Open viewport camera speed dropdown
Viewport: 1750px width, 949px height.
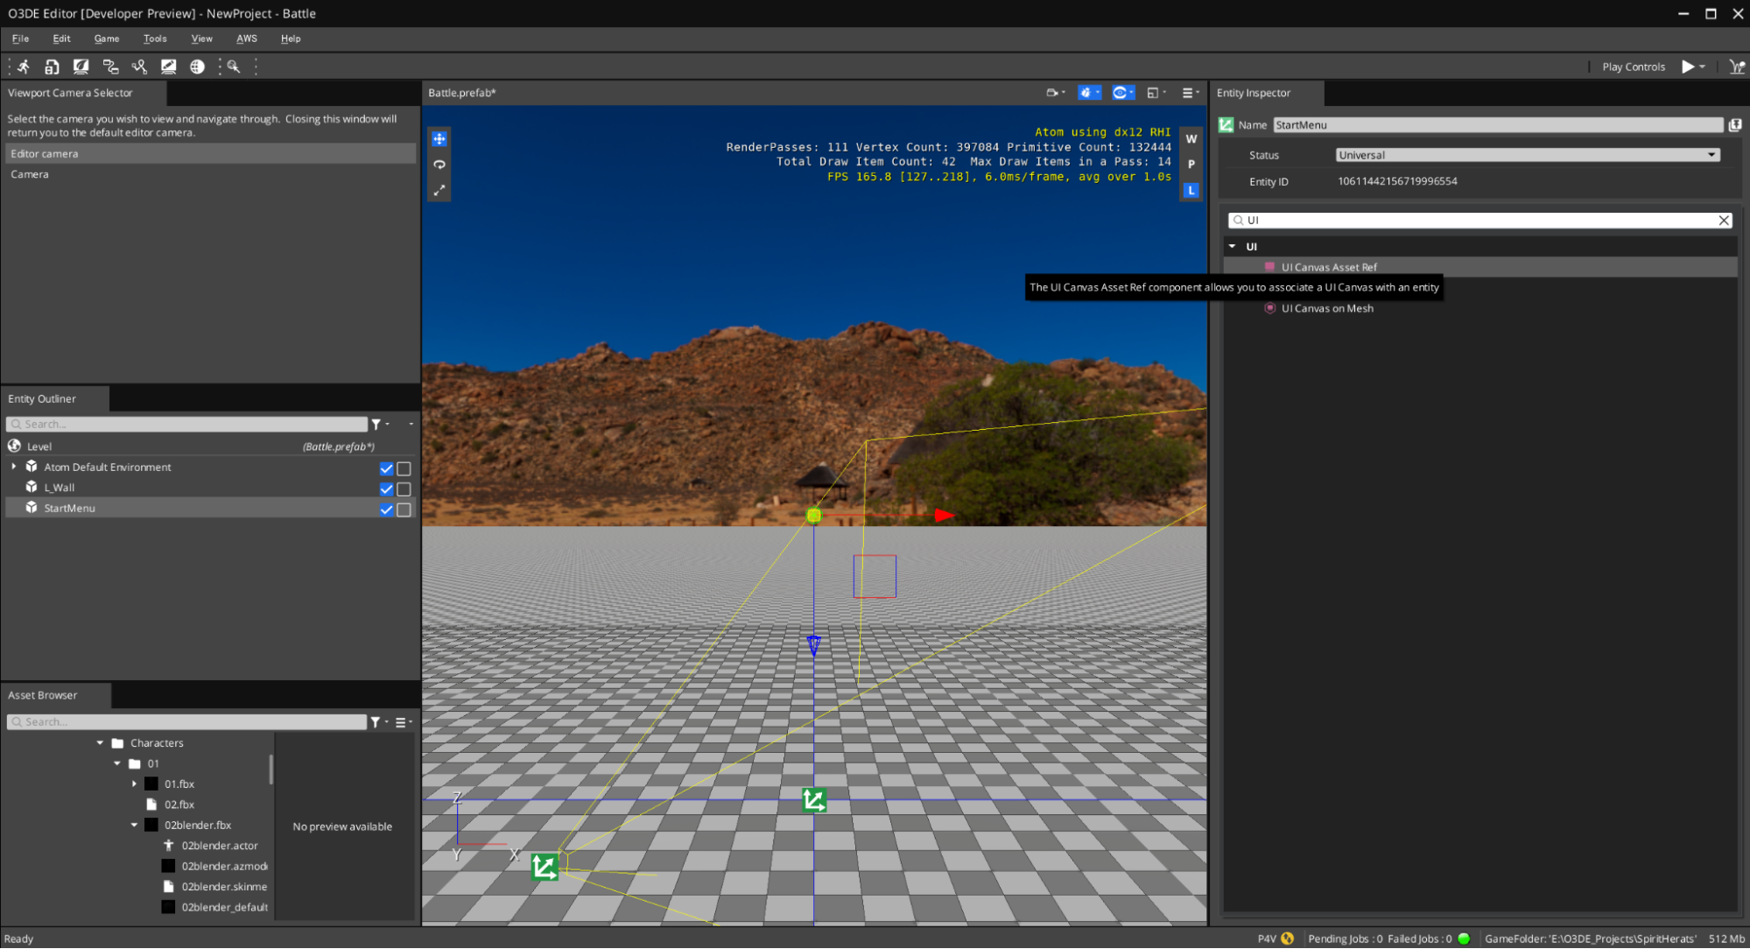pos(1056,93)
